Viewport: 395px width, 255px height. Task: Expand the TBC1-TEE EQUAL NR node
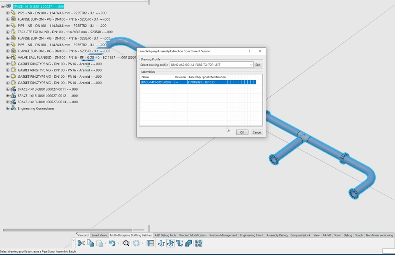point(8,32)
